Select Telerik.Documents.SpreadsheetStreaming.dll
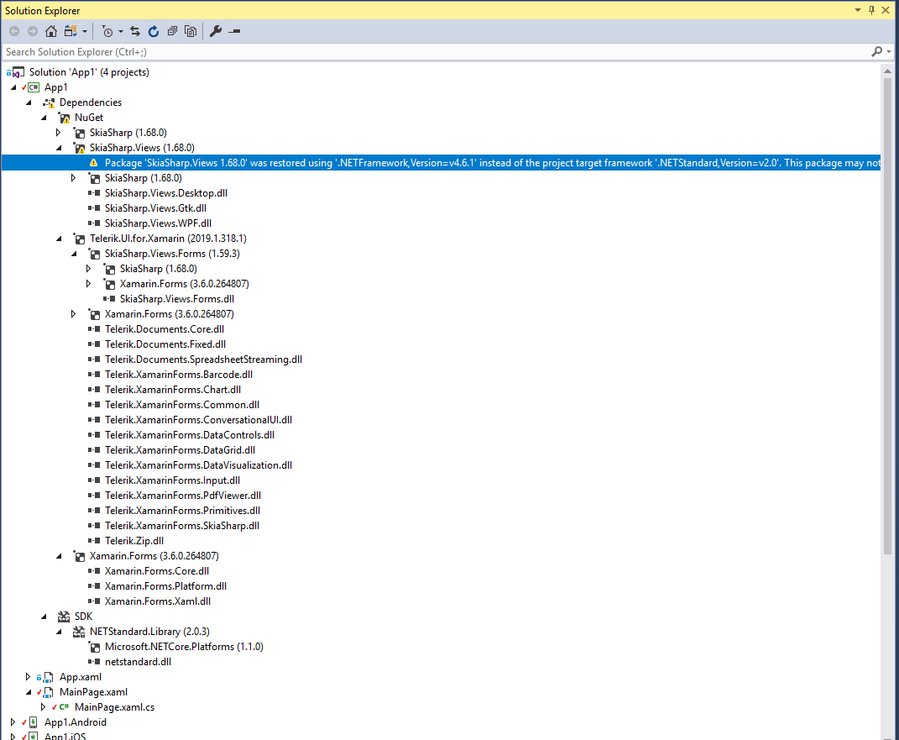This screenshot has width=899, height=740. tap(203, 360)
